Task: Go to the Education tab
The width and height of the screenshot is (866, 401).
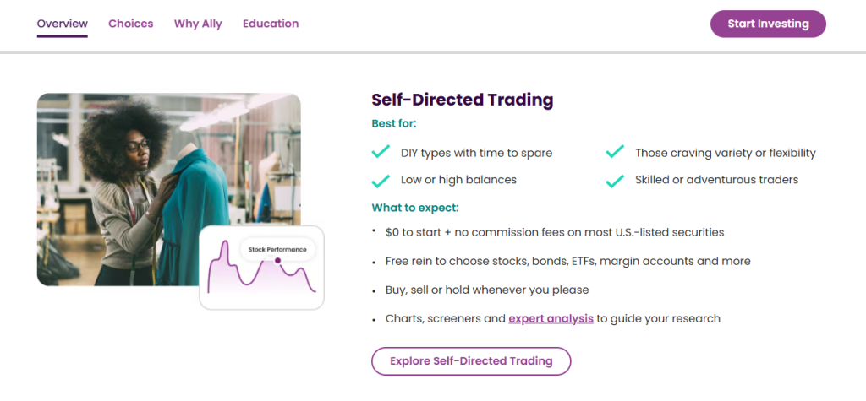Action: point(271,24)
